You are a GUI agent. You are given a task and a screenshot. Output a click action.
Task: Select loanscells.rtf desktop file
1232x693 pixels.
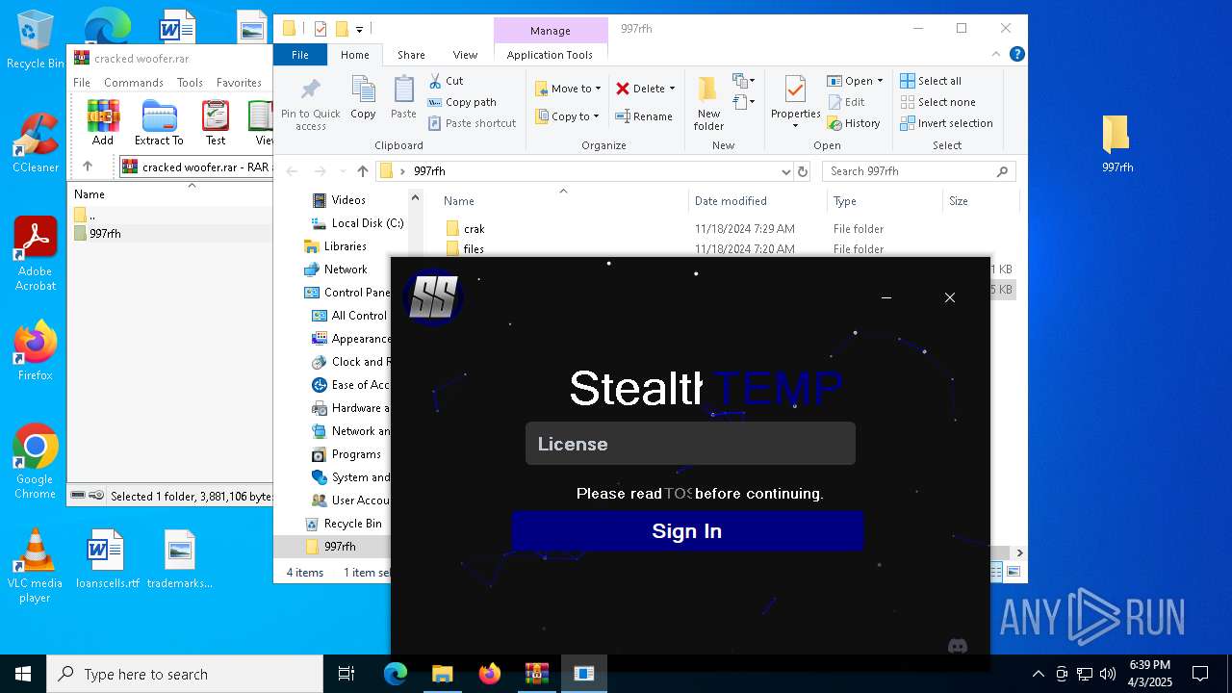coord(107,559)
